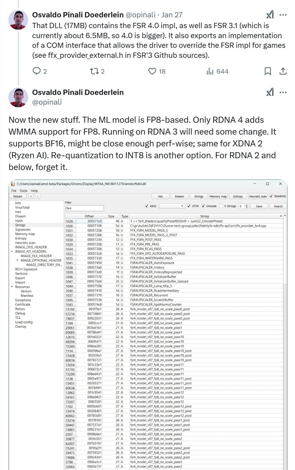Screen dimensions: 295x470
Task: Click the Search button
Action: (278, 206)
